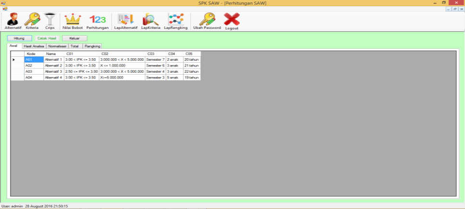Click the C02 column header
This screenshot has height=209, width=465.
(x=122, y=54)
